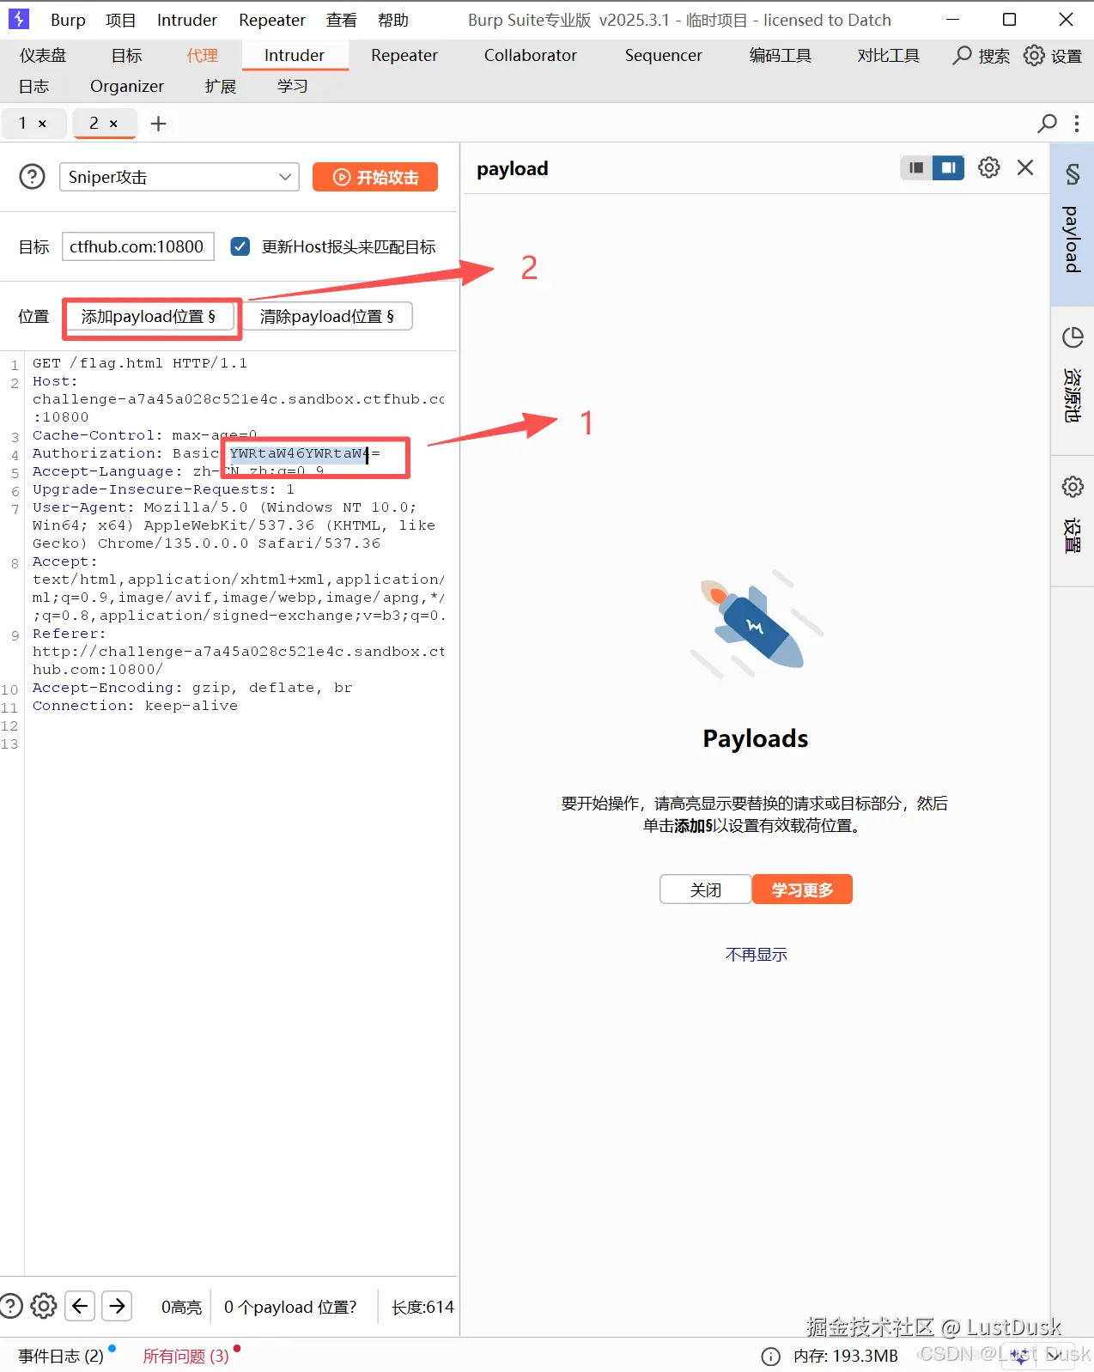Open the 帮助 menu
The image size is (1094, 1372).
click(x=392, y=20)
